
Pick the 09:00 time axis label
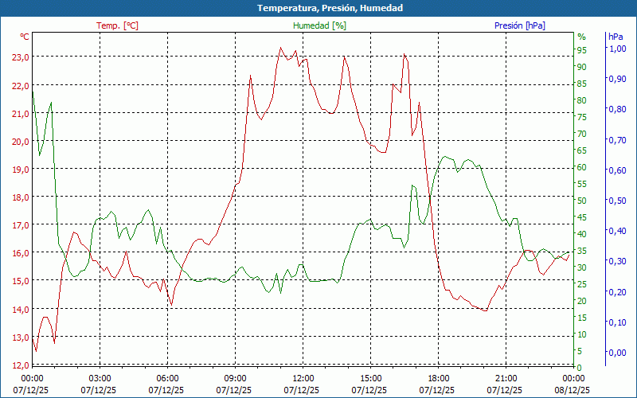[x=235, y=378]
